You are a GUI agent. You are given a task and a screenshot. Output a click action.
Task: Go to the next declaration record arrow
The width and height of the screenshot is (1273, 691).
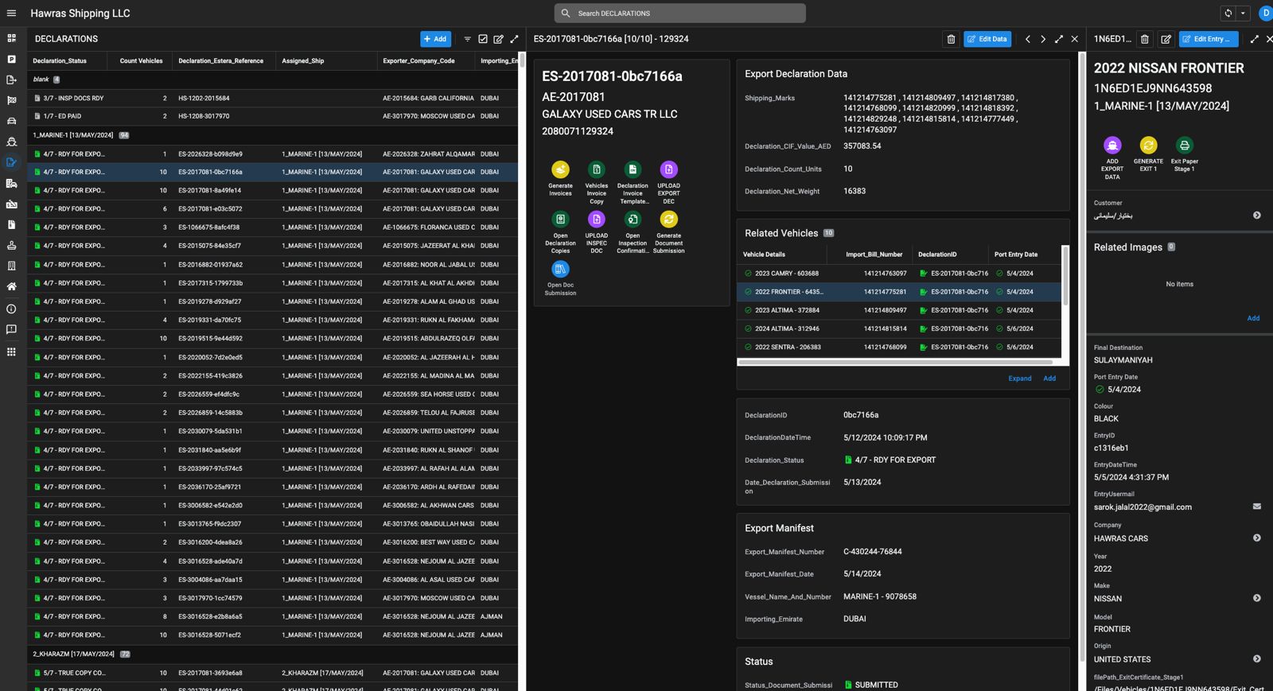coord(1043,39)
